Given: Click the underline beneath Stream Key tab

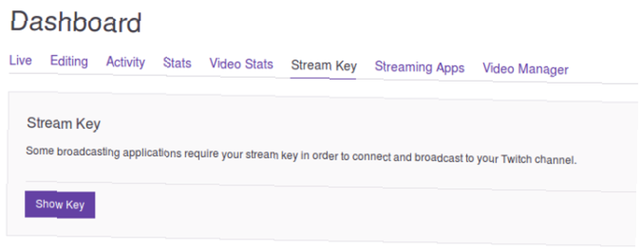Looking at the screenshot, I should coord(323,77).
